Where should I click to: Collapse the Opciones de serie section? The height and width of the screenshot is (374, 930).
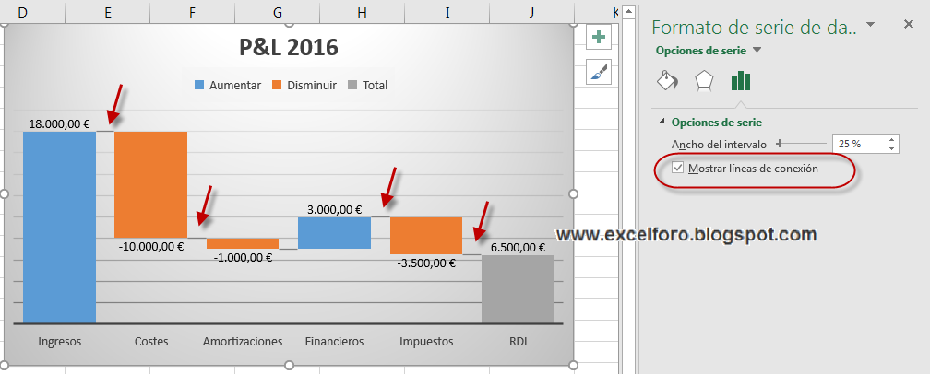pyautogui.click(x=662, y=122)
